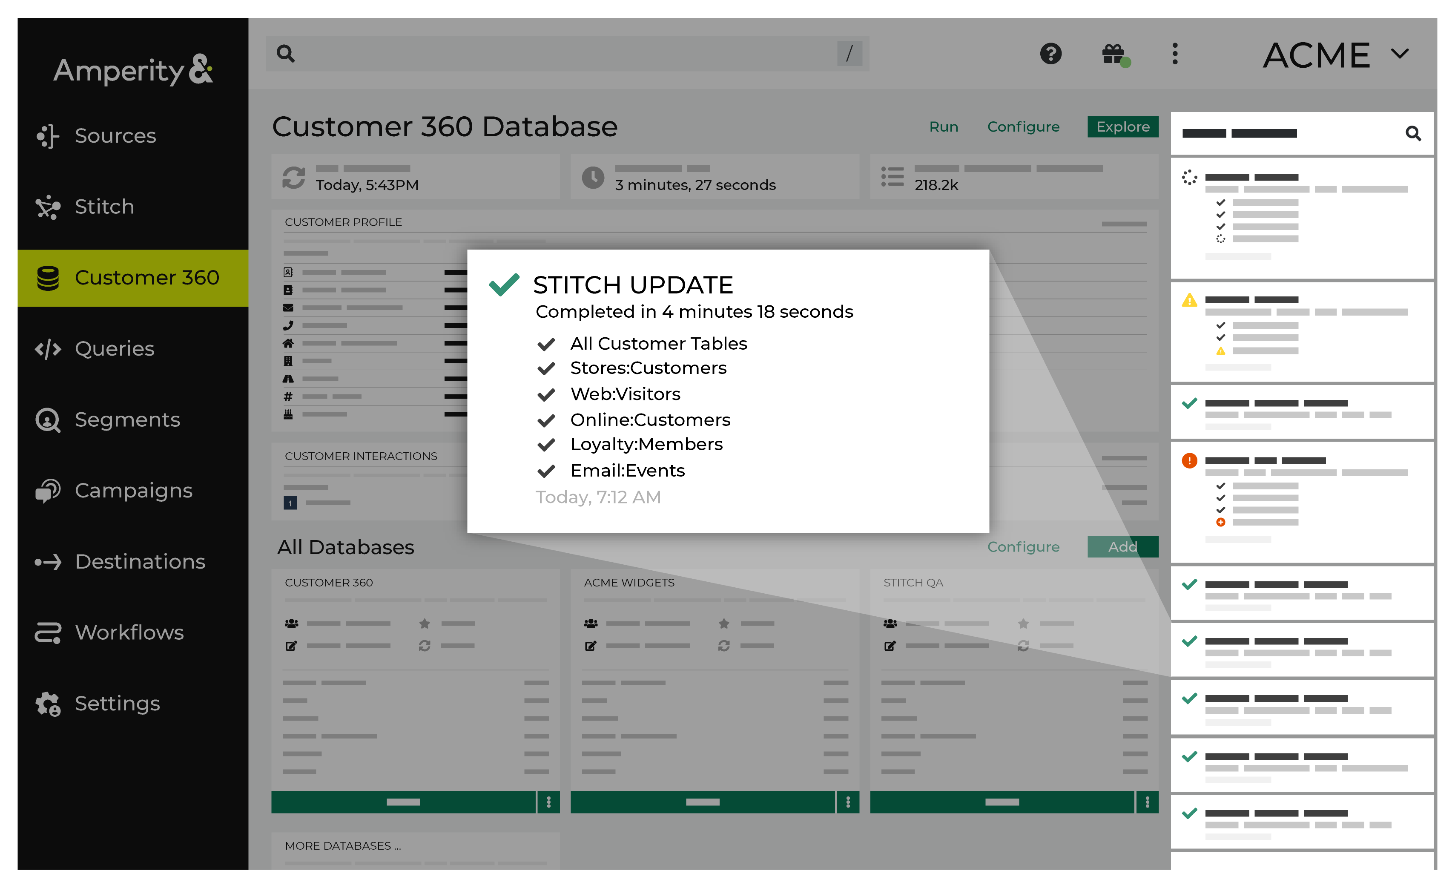Click the Sources navigation icon
Viewport: 1455px width, 888px height.
49,135
